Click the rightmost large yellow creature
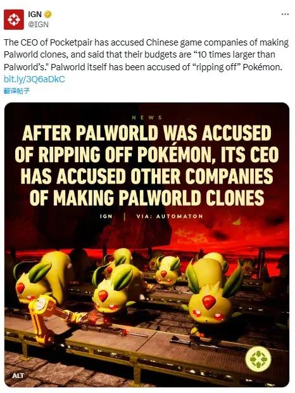 pos(213,292)
